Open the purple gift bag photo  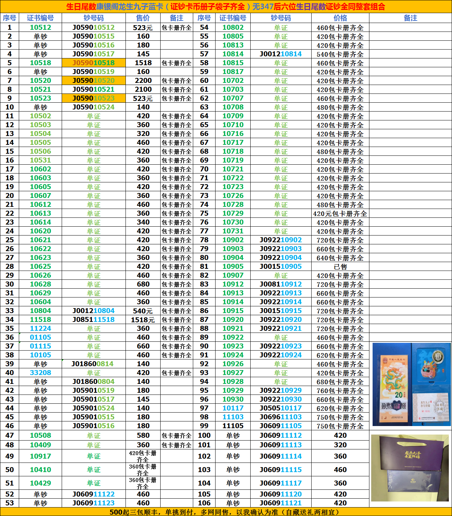[410, 467]
